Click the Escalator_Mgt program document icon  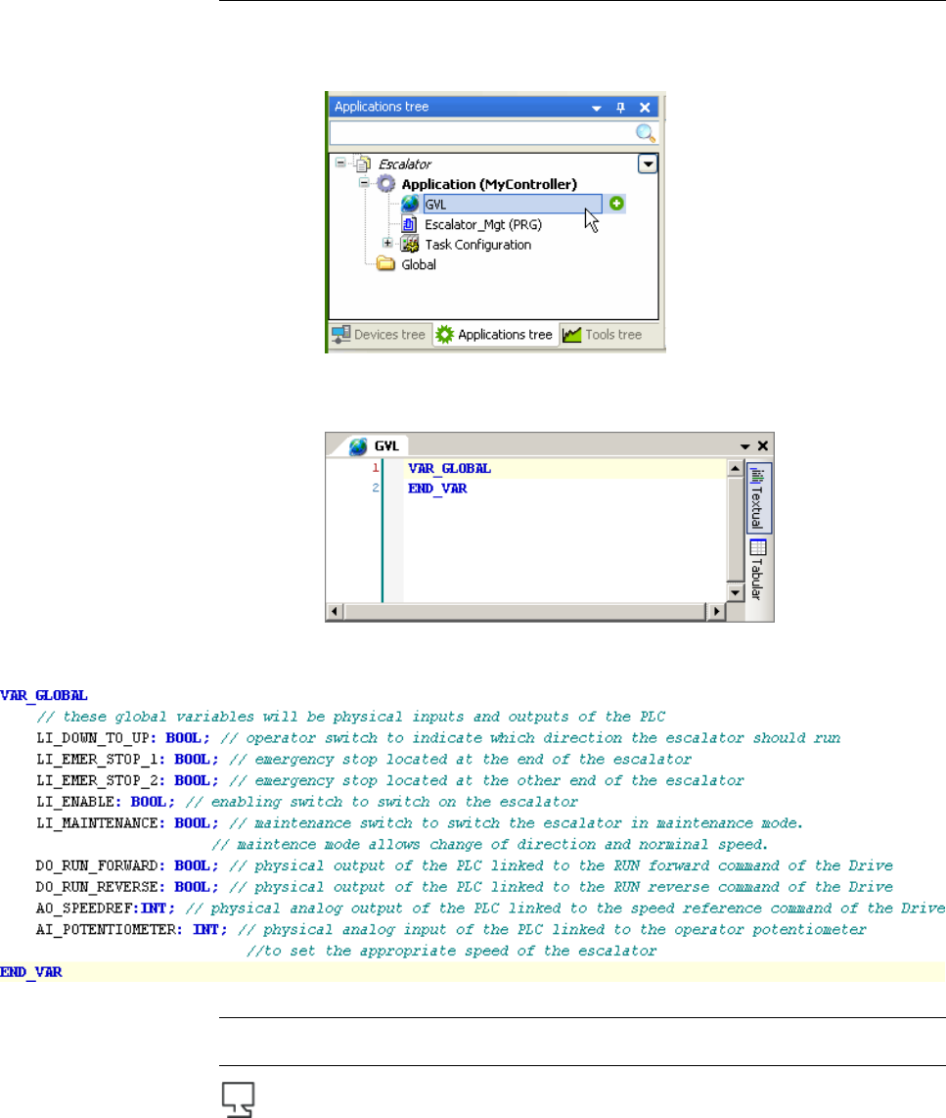click(x=409, y=224)
